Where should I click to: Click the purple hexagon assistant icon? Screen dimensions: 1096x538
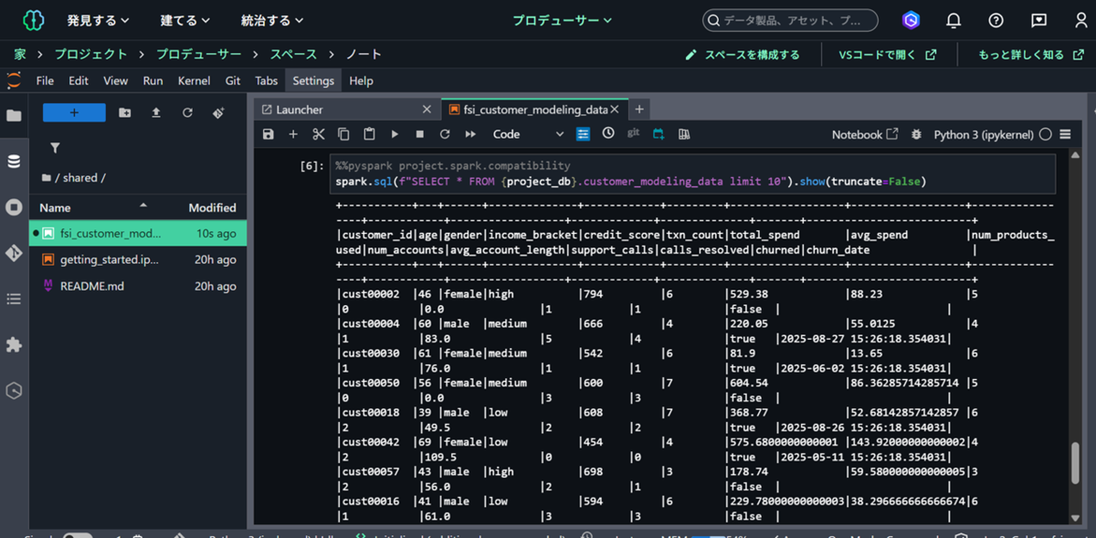click(911, 20)
